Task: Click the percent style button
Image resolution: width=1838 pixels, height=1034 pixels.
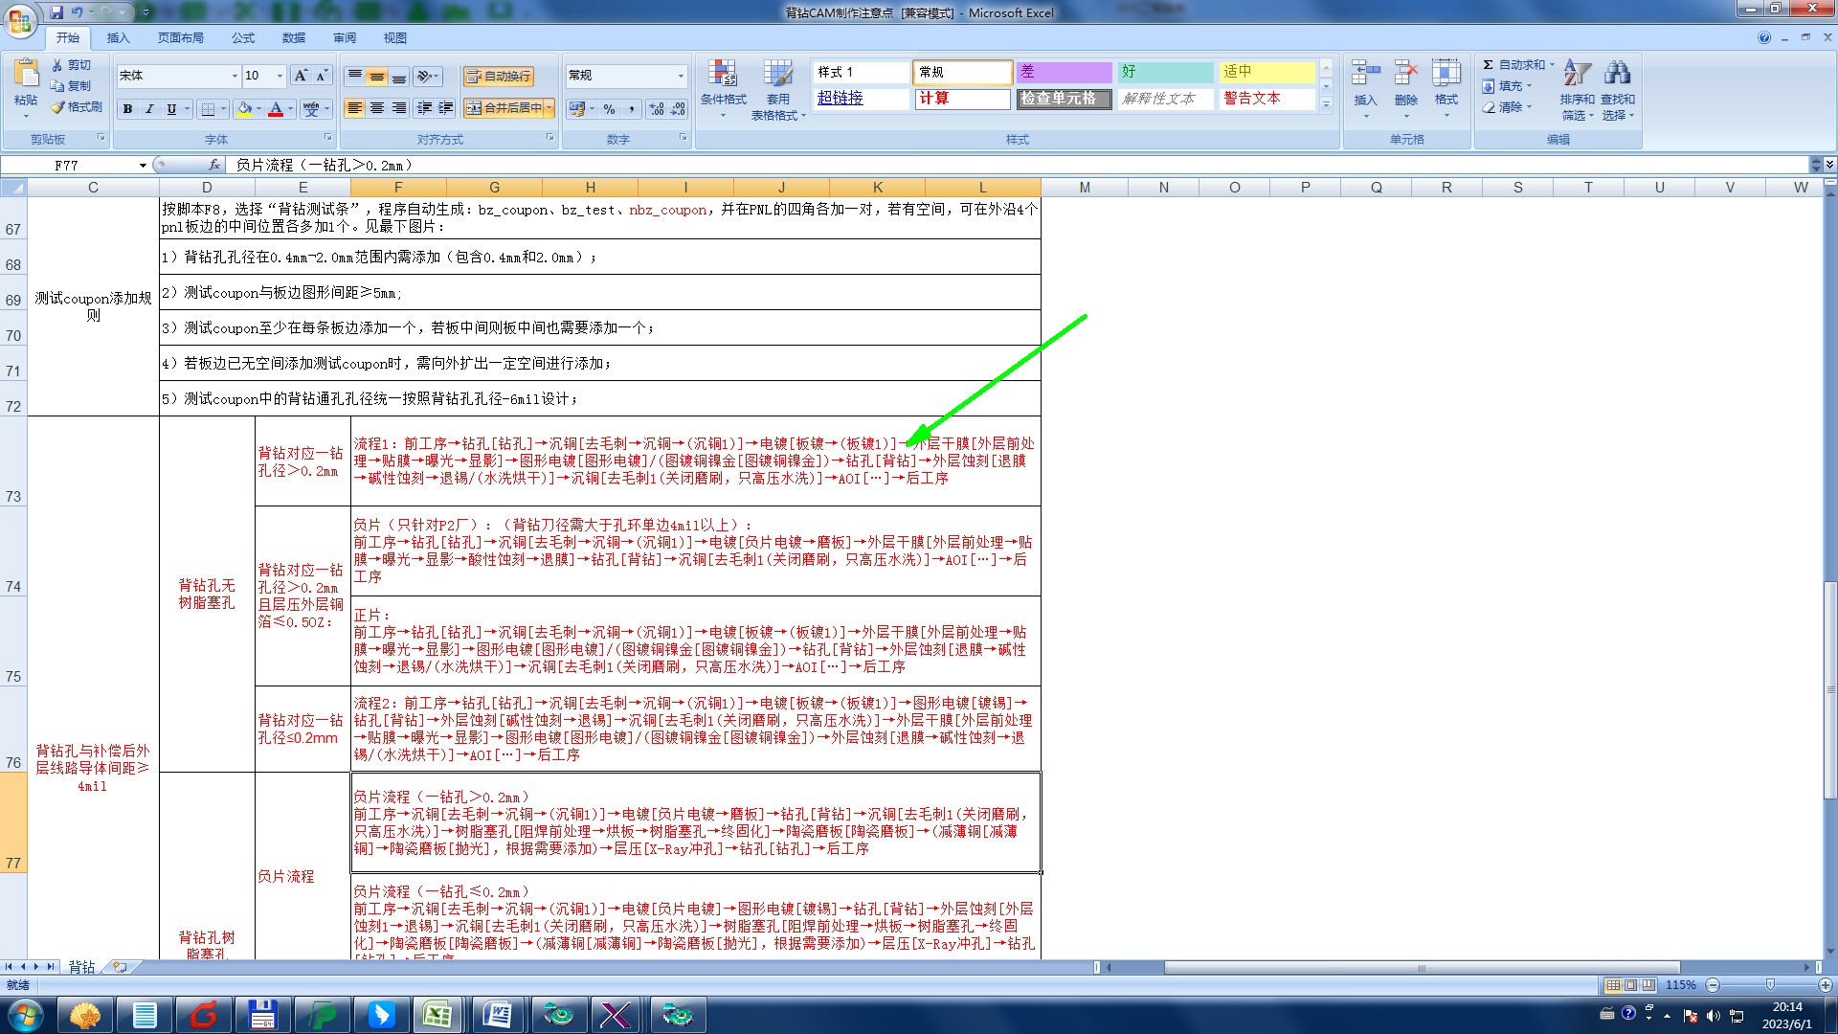Action: tap(609, 109)
